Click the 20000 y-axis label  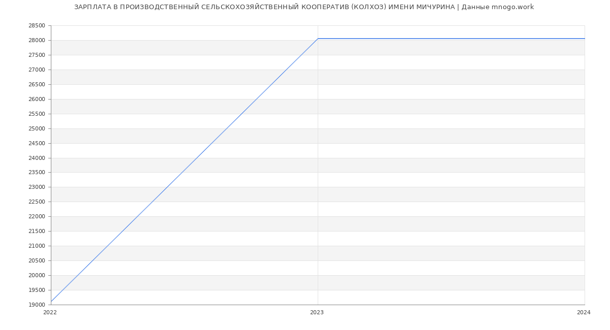37,275
